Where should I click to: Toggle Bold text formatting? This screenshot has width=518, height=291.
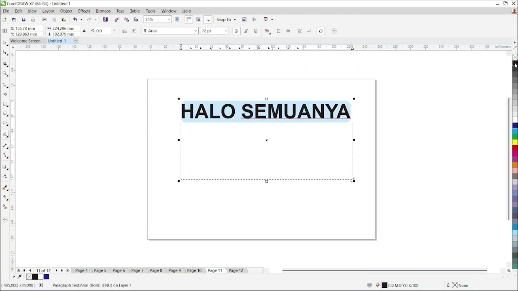(x=236, y=31)
